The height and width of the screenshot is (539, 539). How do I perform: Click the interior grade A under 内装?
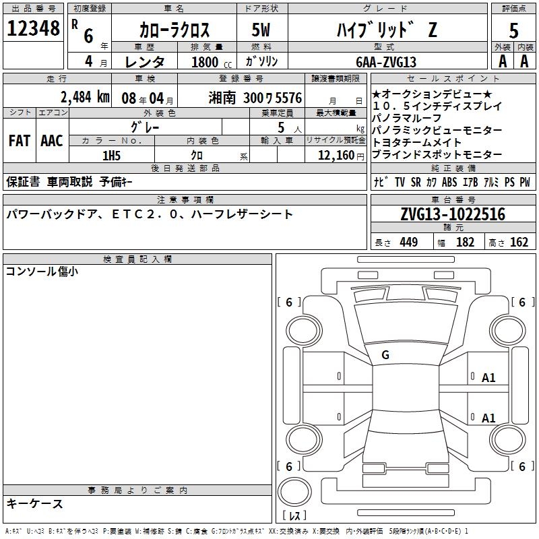pos(524,61)
